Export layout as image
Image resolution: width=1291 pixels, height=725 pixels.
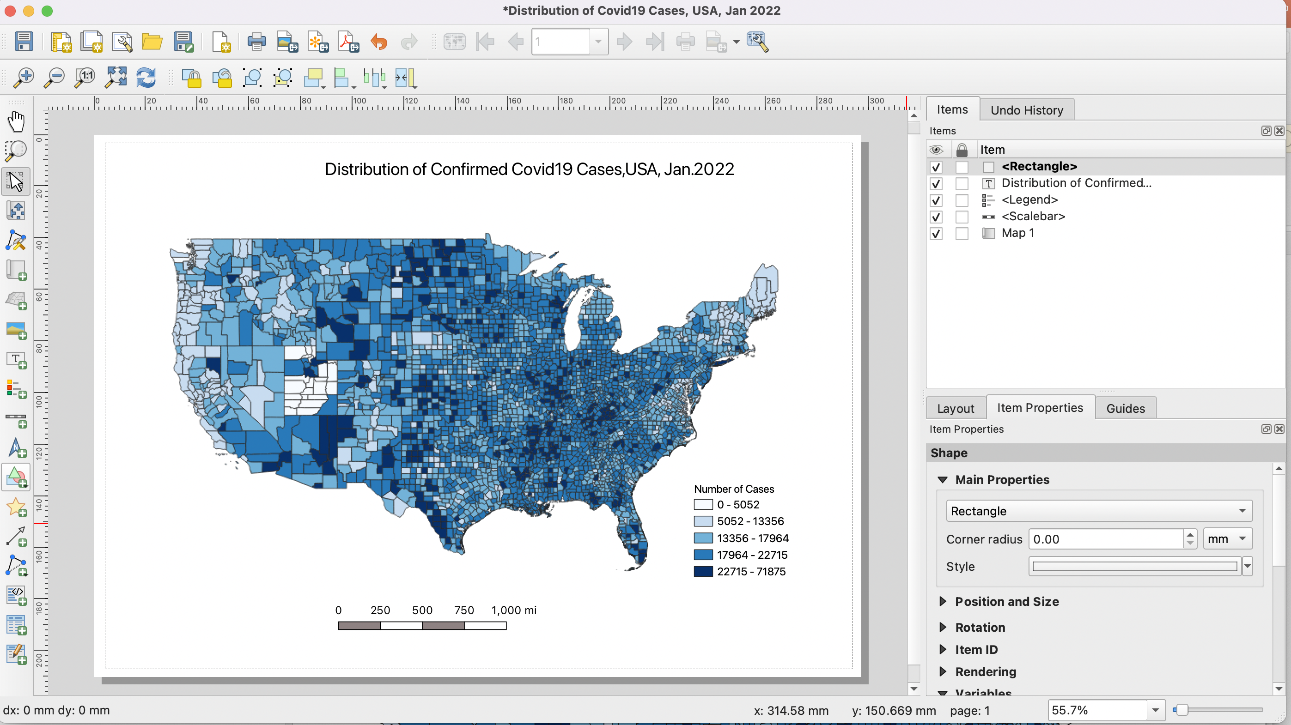pos(287,42)
